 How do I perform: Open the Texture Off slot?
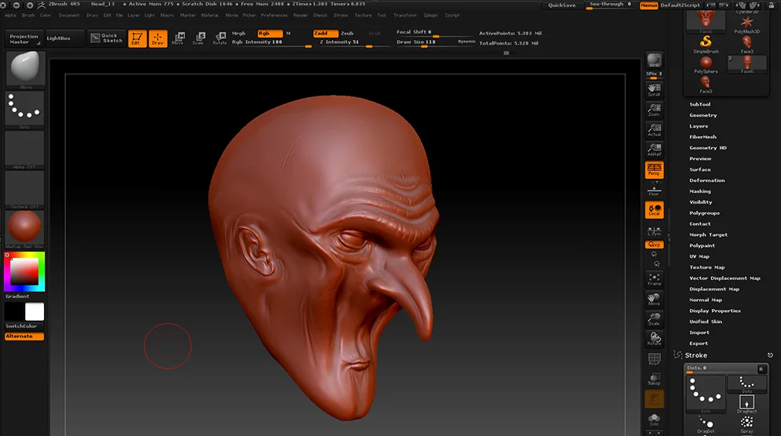[25, 189]
